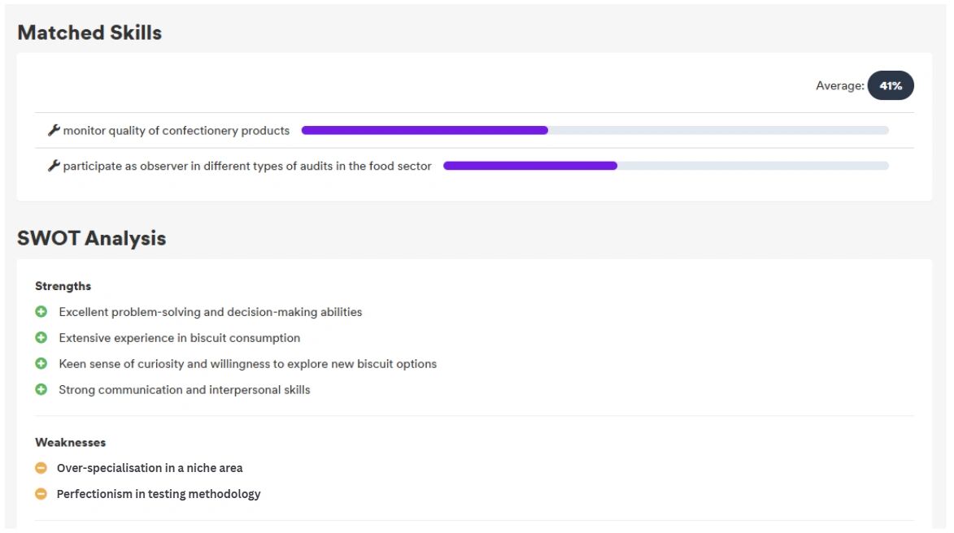Click orange minus icon for over-specialisation weakness
The width and height of the screenshot is (954, 533).
pos(41,468)
